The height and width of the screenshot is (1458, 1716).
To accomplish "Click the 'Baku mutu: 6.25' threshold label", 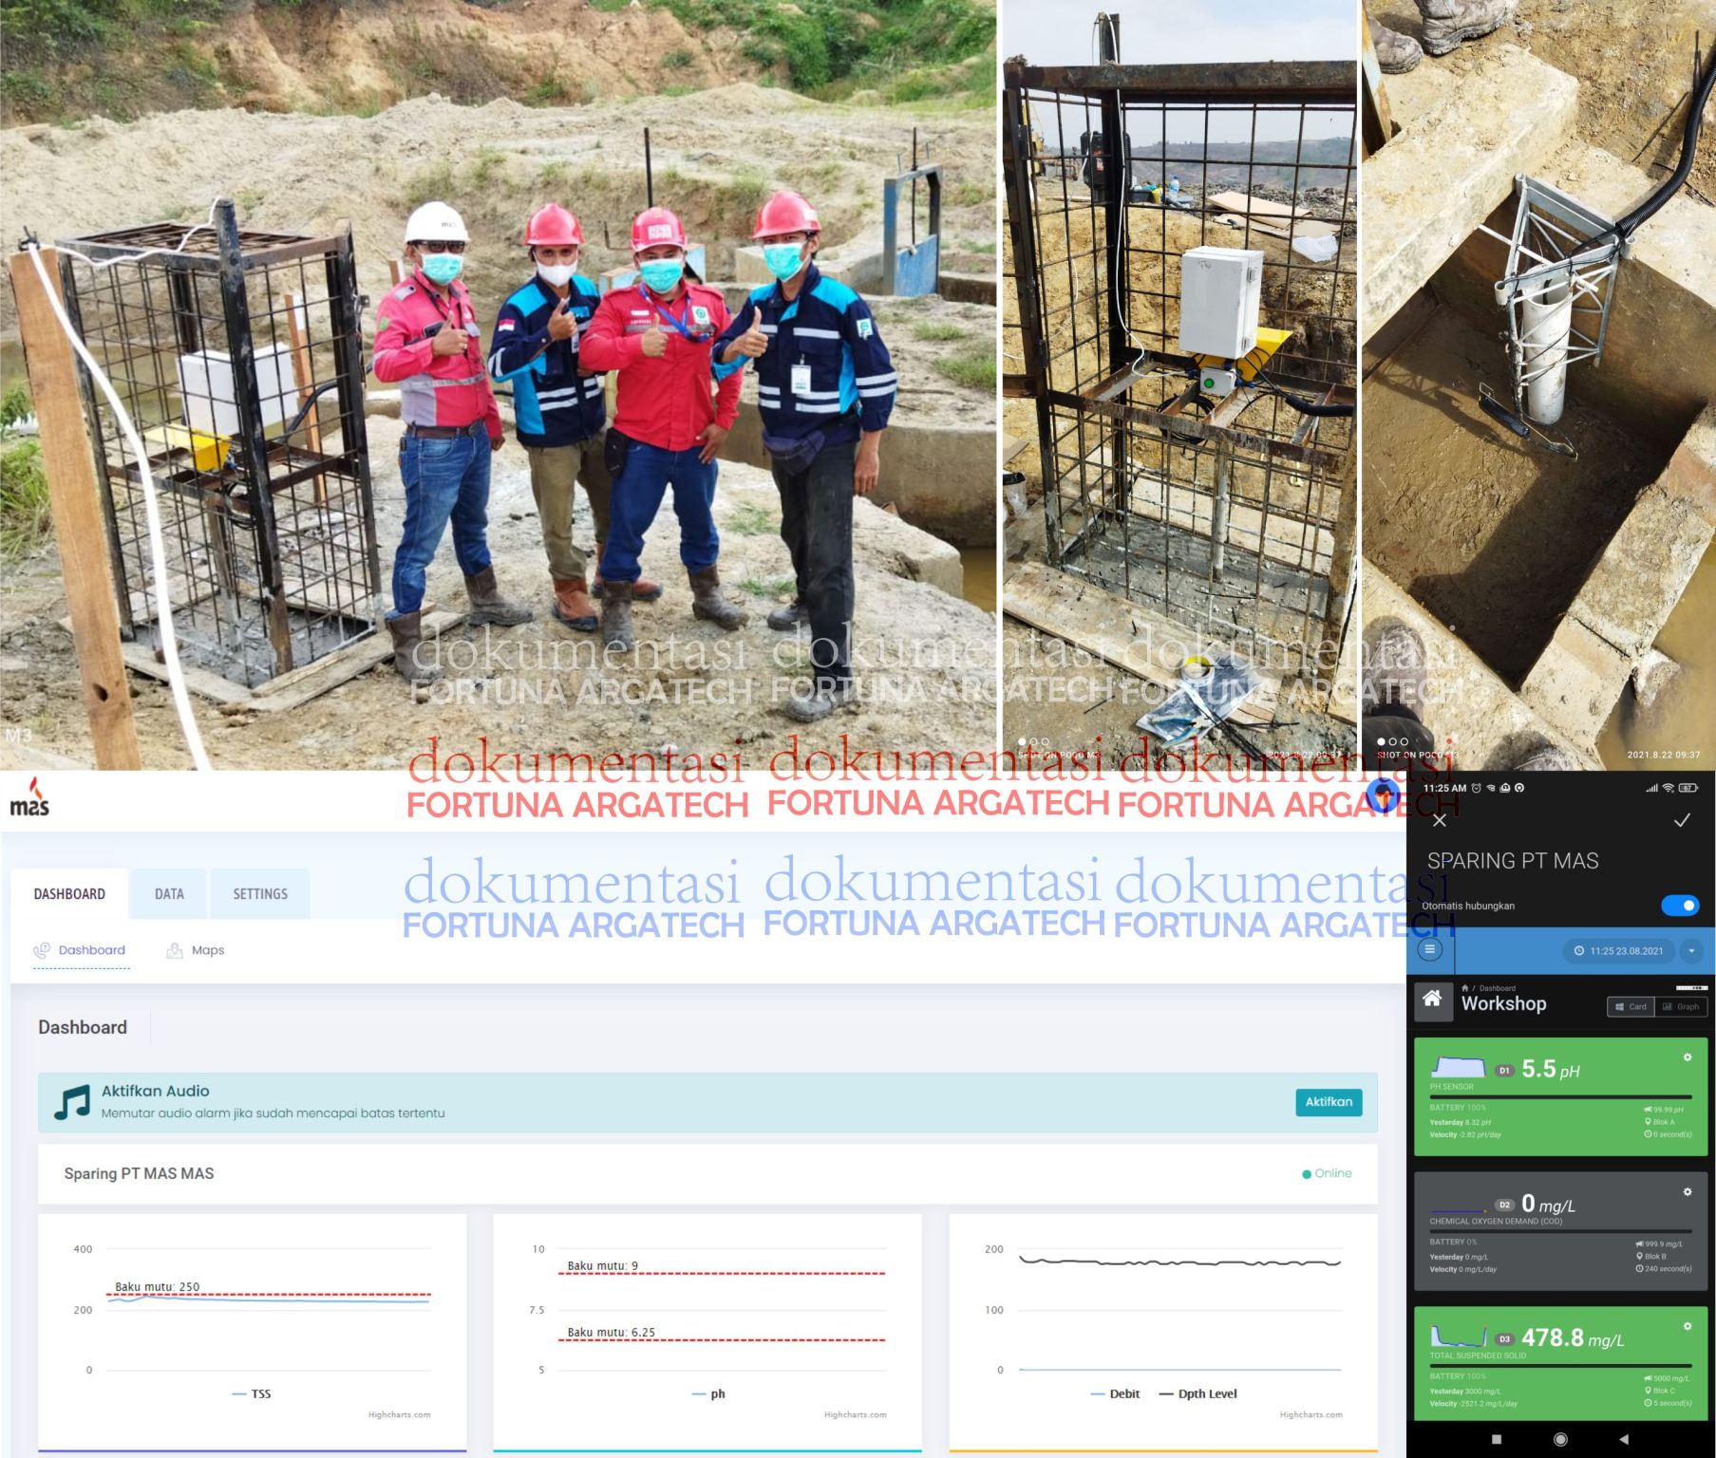I will click(612, 1332).
